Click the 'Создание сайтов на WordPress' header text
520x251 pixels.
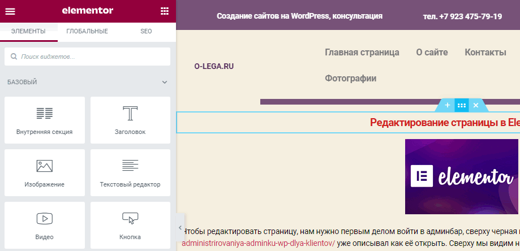coord(299,16)
